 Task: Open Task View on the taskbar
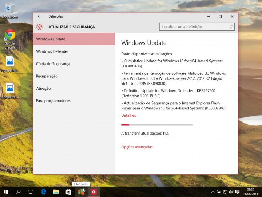pos(31,192)
